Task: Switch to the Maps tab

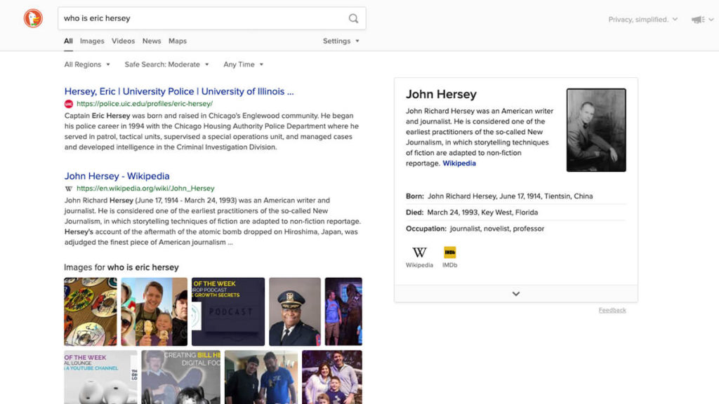Action: click(178, 41)
